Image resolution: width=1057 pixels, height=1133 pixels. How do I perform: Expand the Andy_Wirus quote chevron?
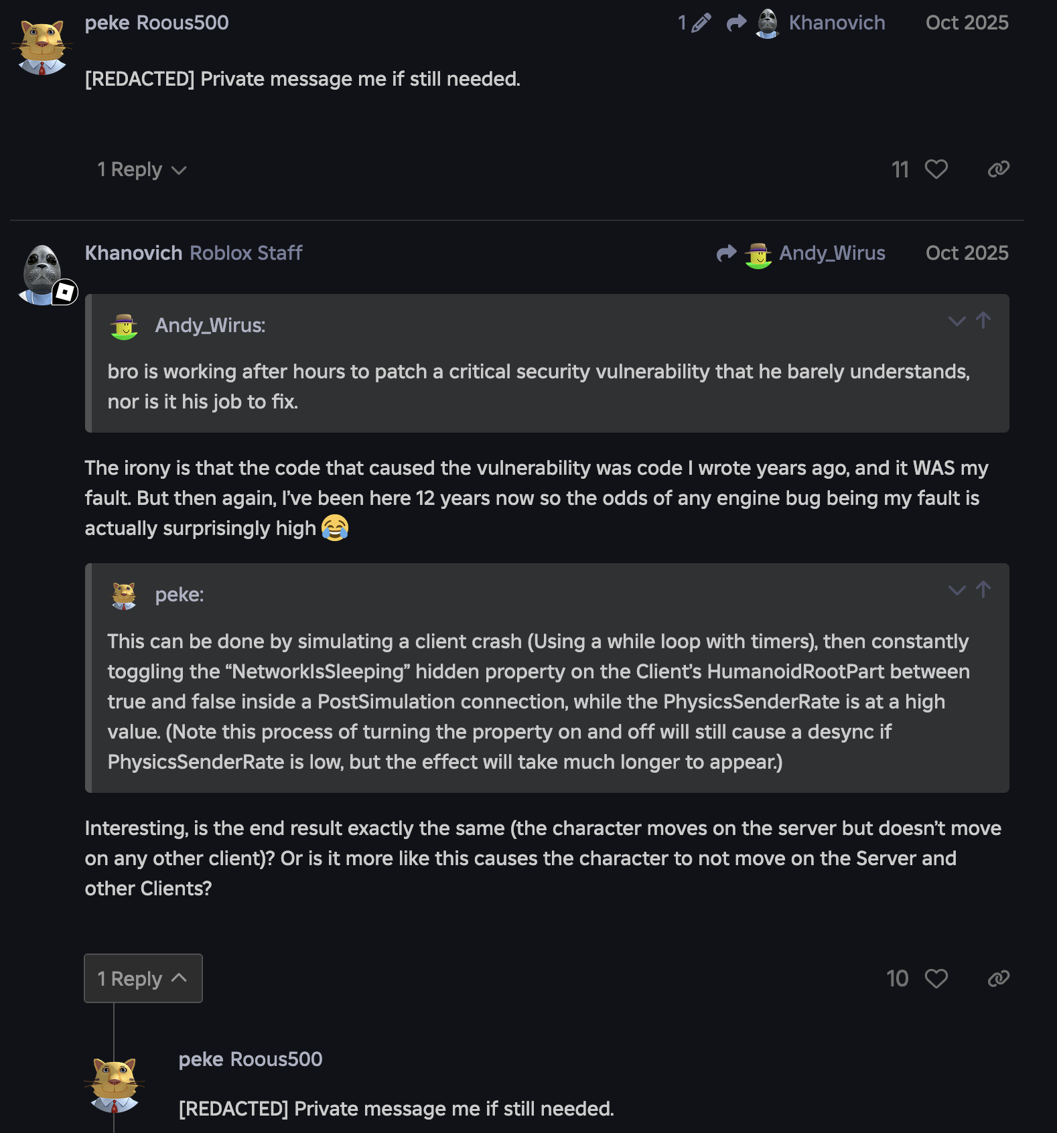coord(957,321)
